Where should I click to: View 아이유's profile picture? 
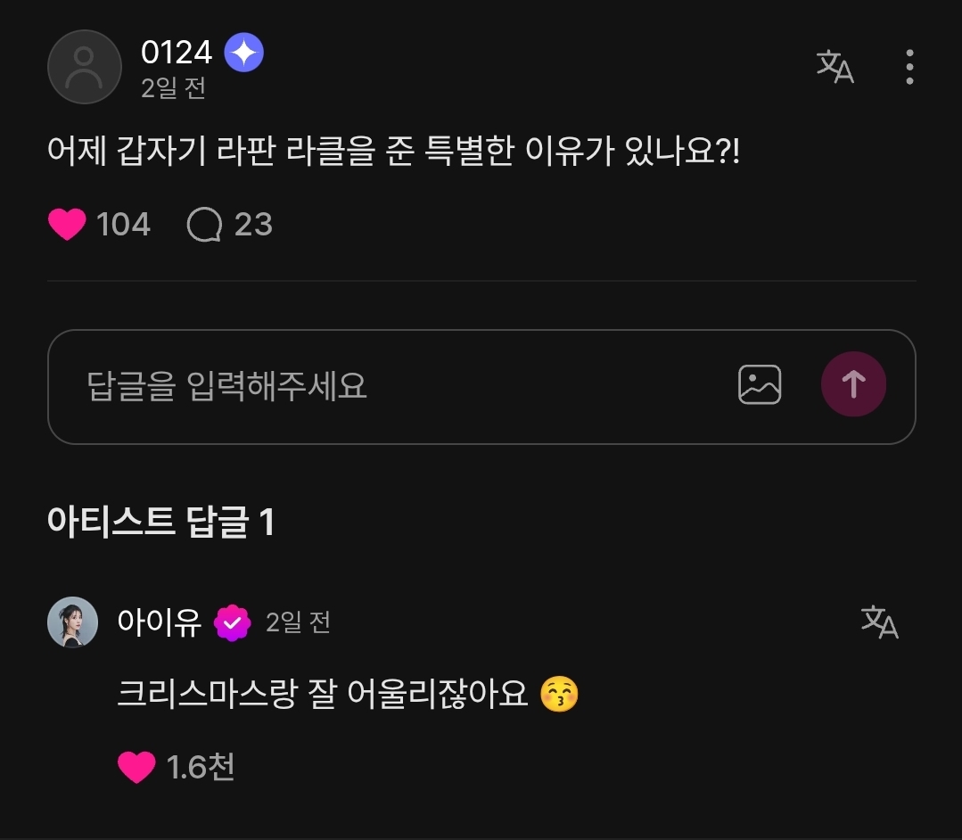(72, 622)
